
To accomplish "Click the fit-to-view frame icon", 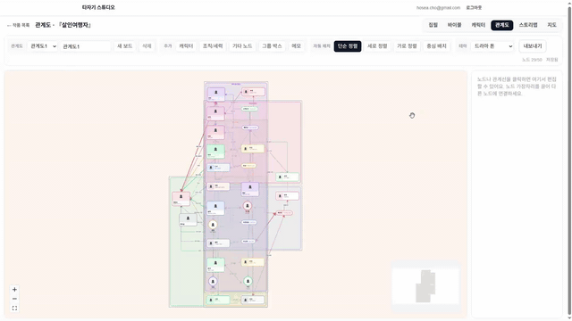I will click(14, 309).
